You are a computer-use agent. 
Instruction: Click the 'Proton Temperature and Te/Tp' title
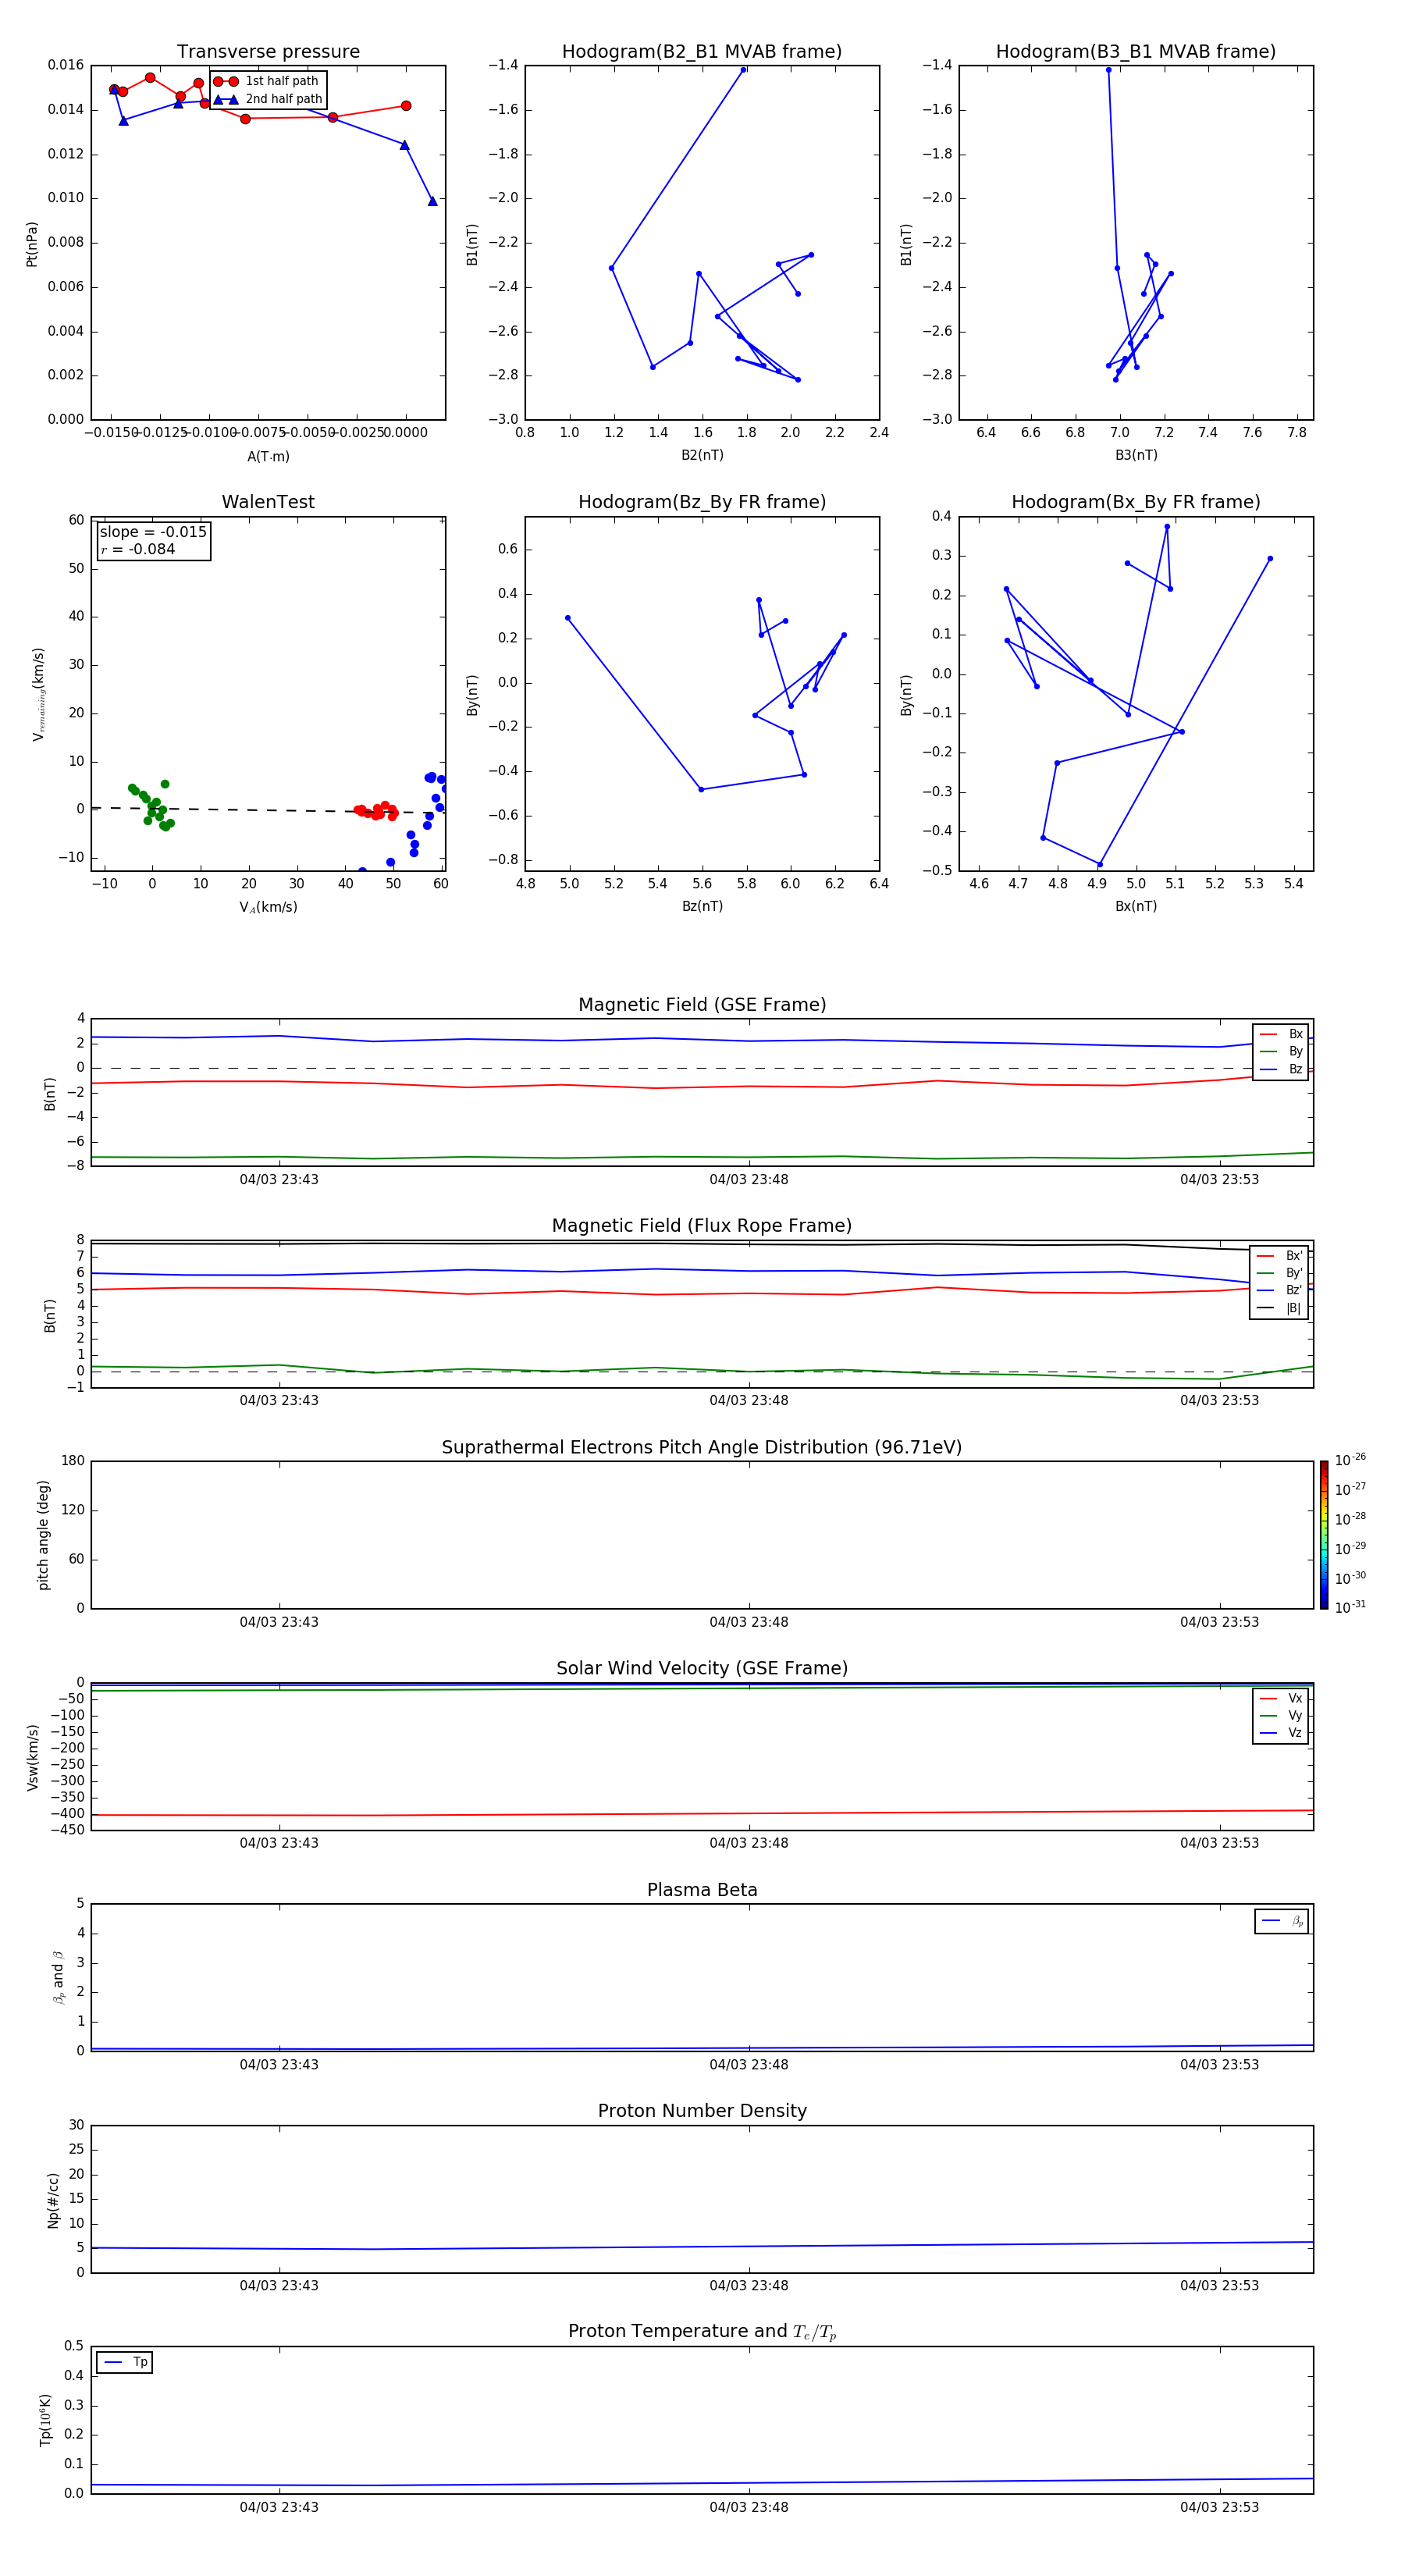point(702,2331)
